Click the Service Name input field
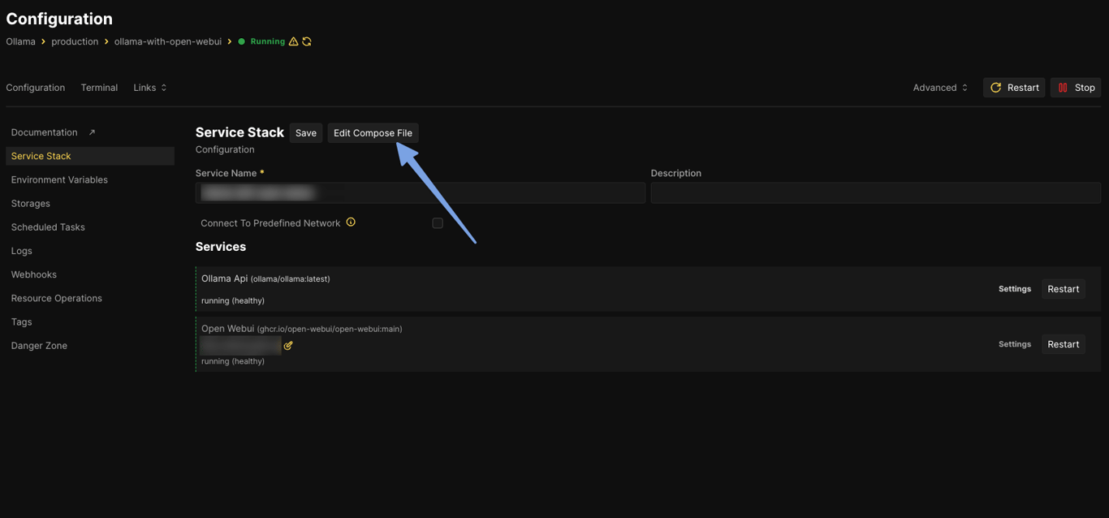This screenshot has width=1109, height=518. (421, 192)
